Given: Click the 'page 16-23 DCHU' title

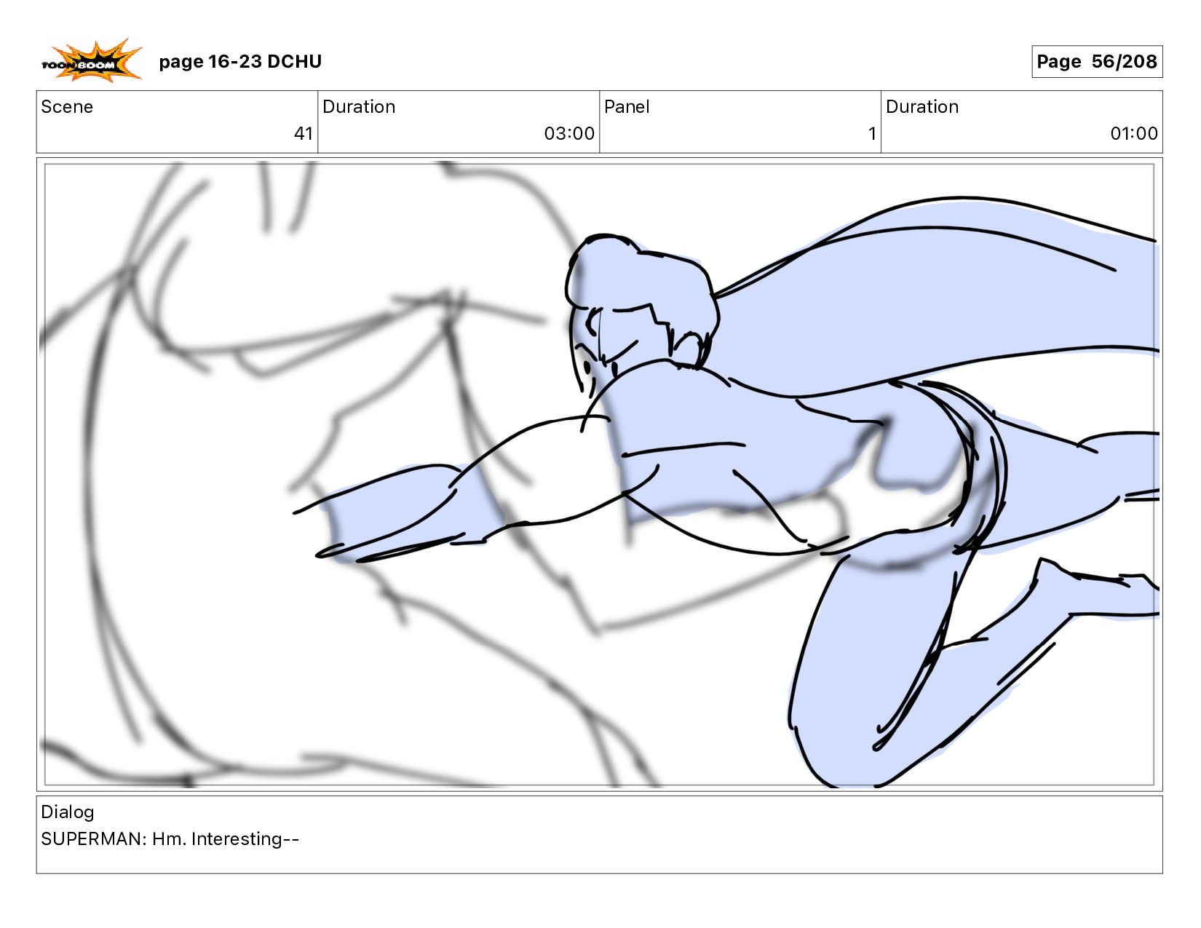Looking at the screenshot, I should pyautogui.click(x=240, y=62).
